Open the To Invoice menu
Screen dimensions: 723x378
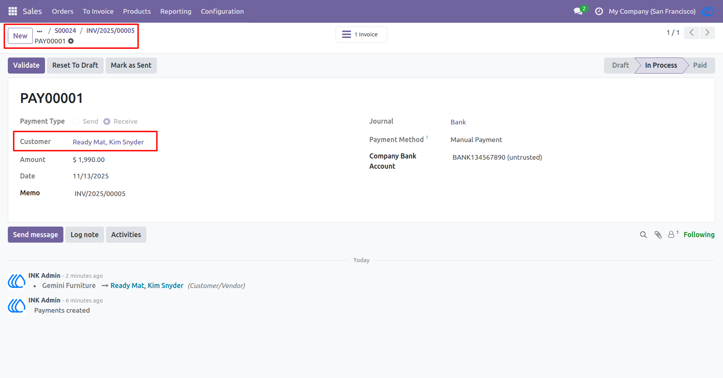pyautogui.click(x=98, y=11)
